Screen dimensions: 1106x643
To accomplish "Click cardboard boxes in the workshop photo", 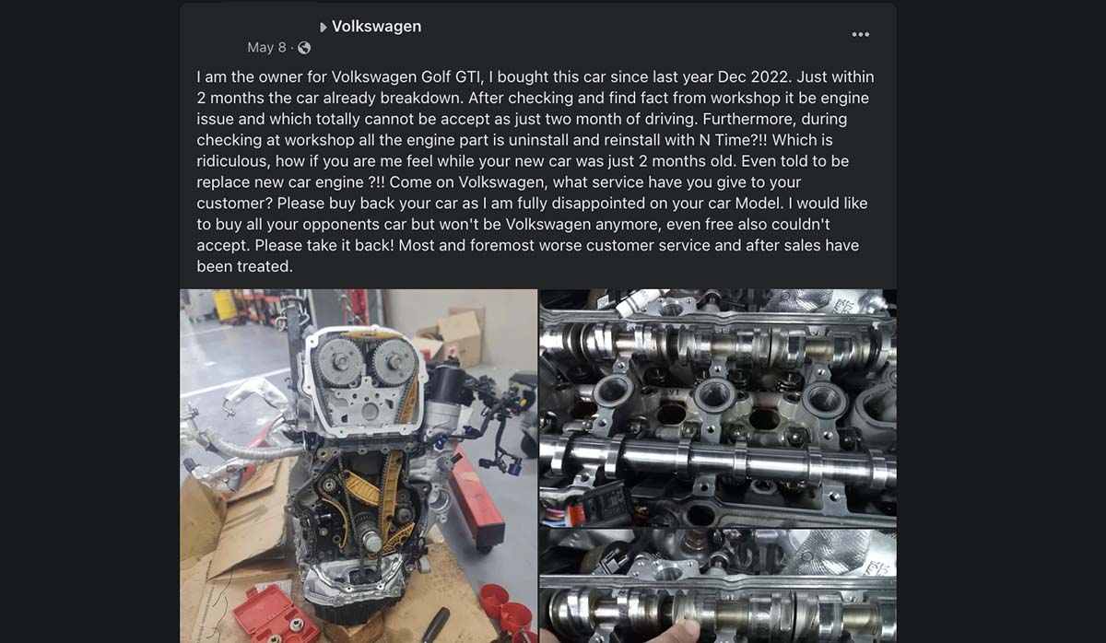I will pos(450,336).
